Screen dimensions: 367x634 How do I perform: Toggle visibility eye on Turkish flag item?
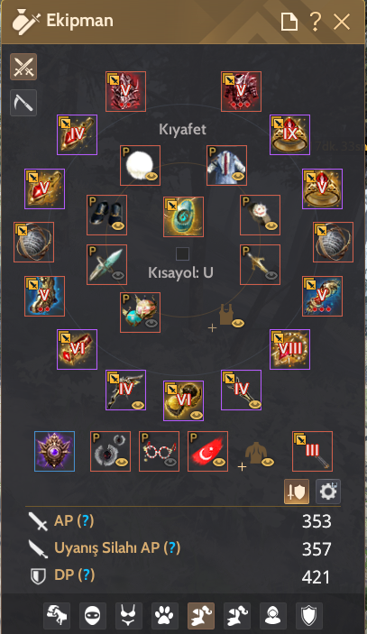tap(218, 462)
